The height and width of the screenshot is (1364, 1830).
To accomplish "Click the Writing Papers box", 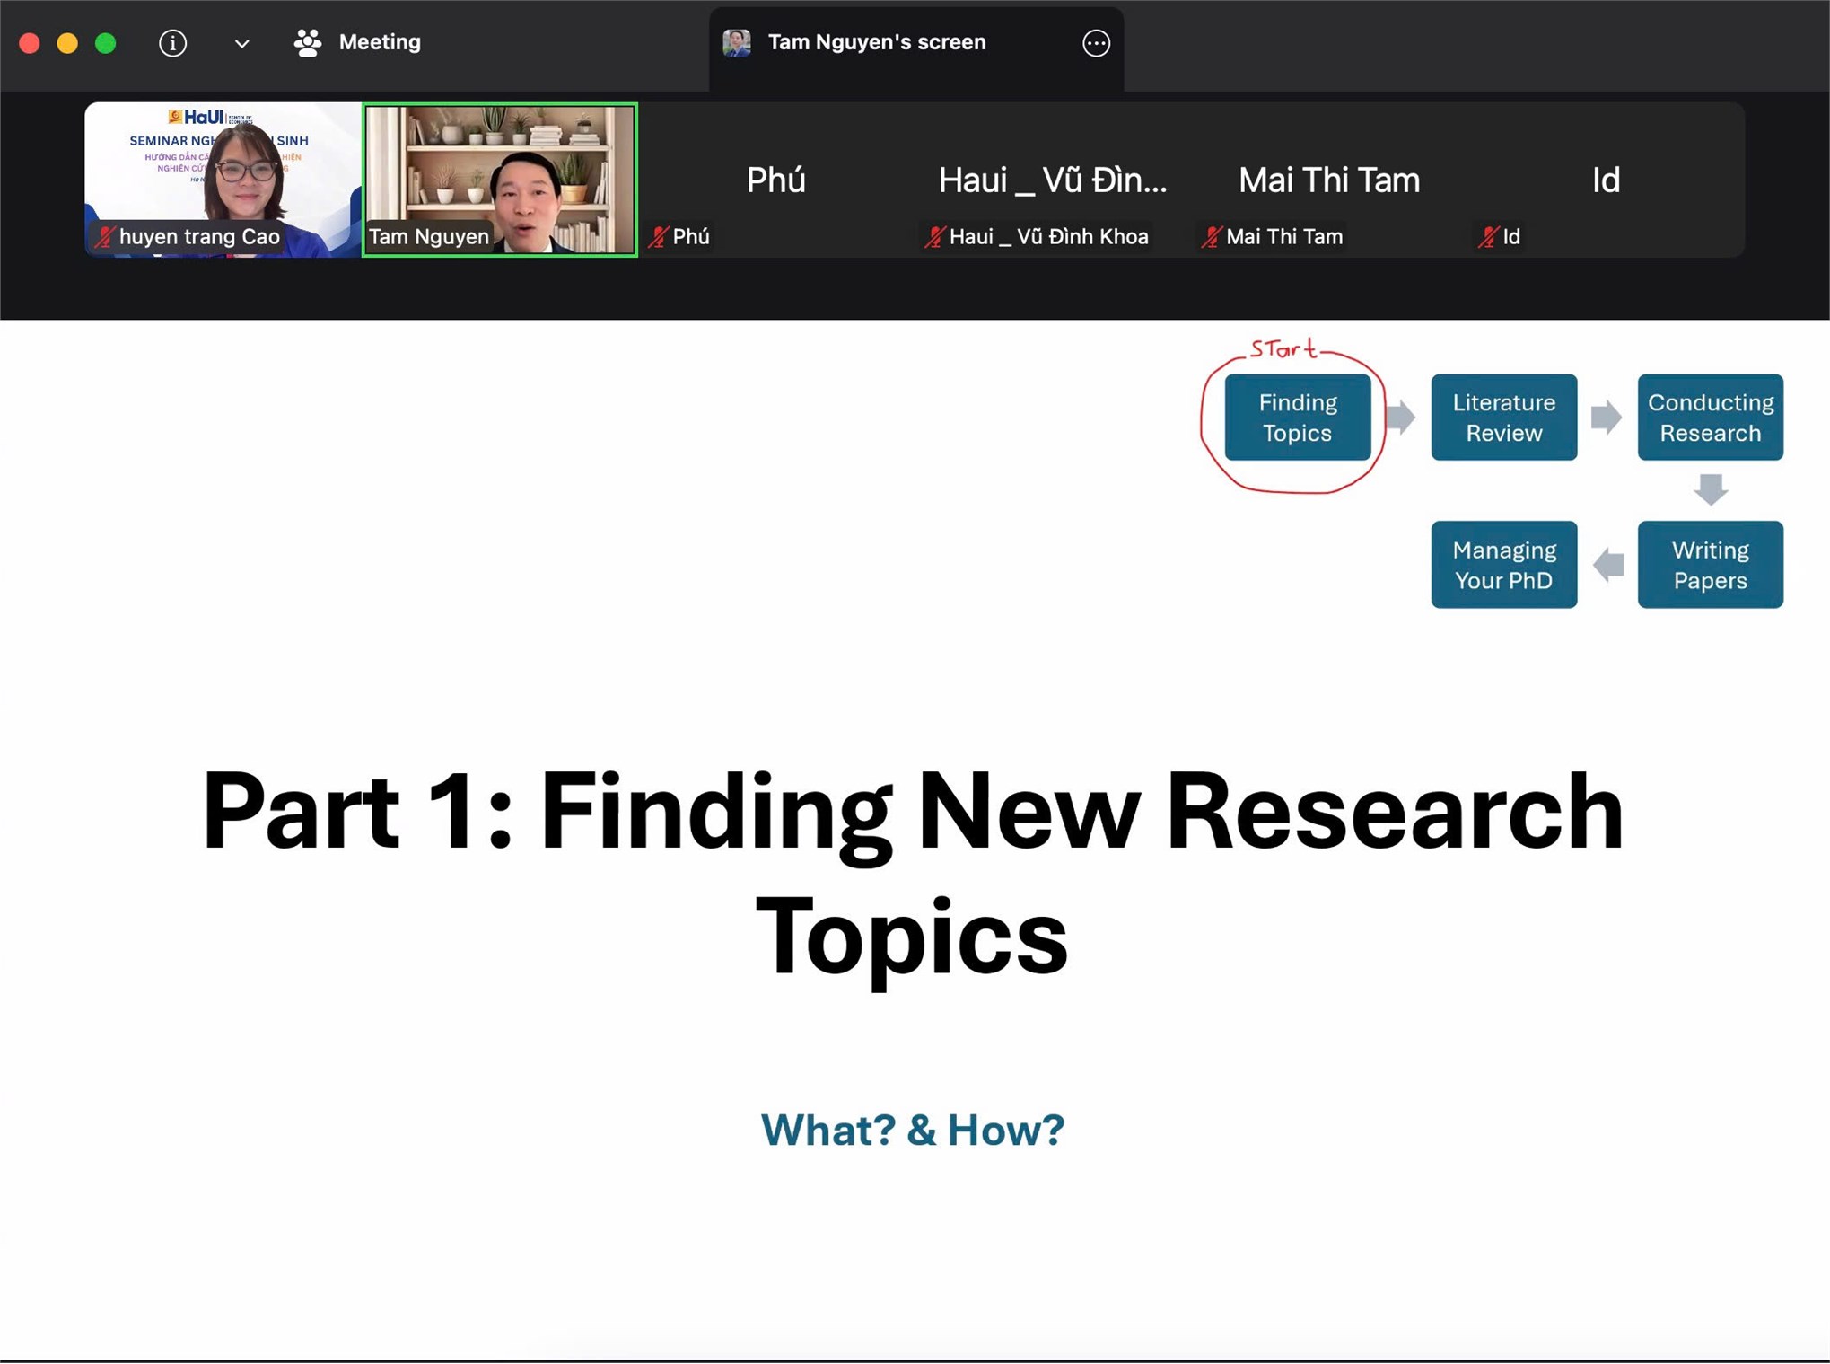I will click(x=1710, y=565).
